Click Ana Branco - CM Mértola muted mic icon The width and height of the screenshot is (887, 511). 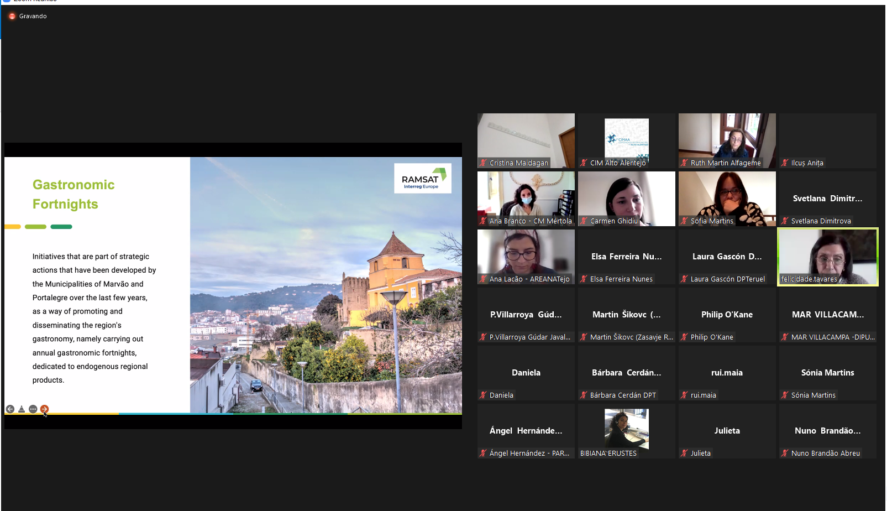click(483, 221)
